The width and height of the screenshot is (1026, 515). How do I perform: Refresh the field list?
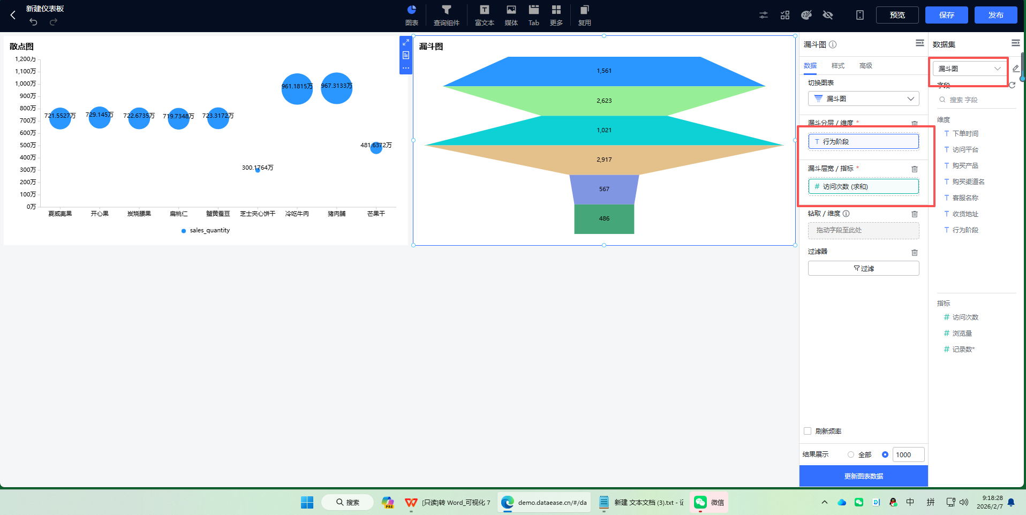tap(1012, 85)
